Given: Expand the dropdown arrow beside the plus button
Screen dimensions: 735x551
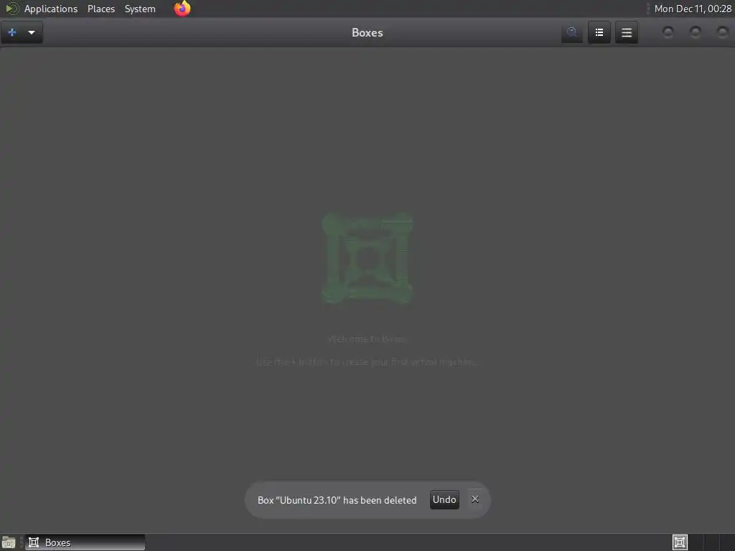Looking at the screenshot, I should 32,32.
